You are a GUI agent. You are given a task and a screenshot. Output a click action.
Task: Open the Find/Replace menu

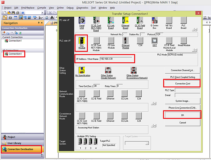(28, 8)
